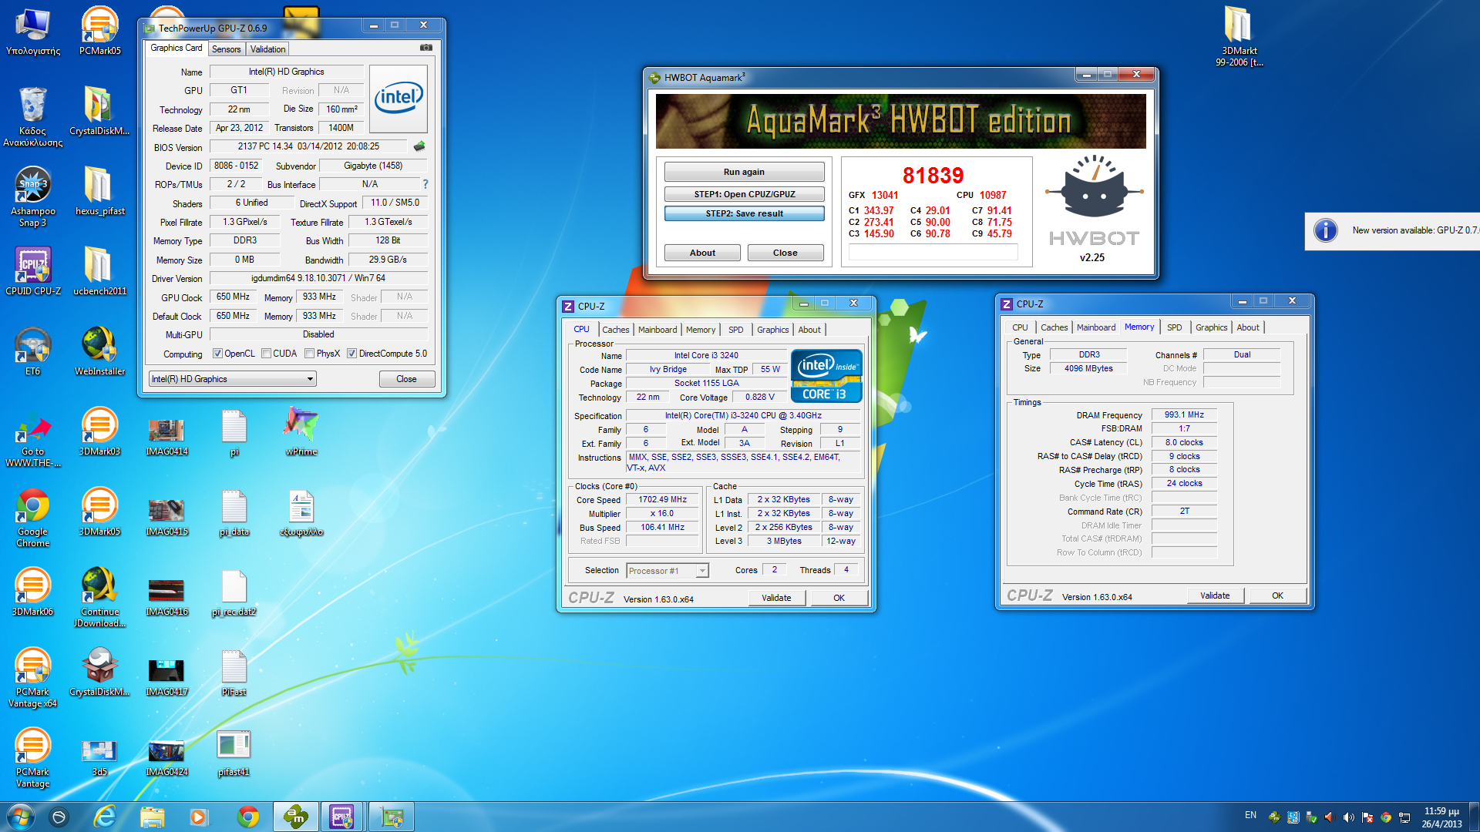Click the taskbar clock showing 11:59
The height and width of the screenshot is (832, 1480).
(1441, 817)
